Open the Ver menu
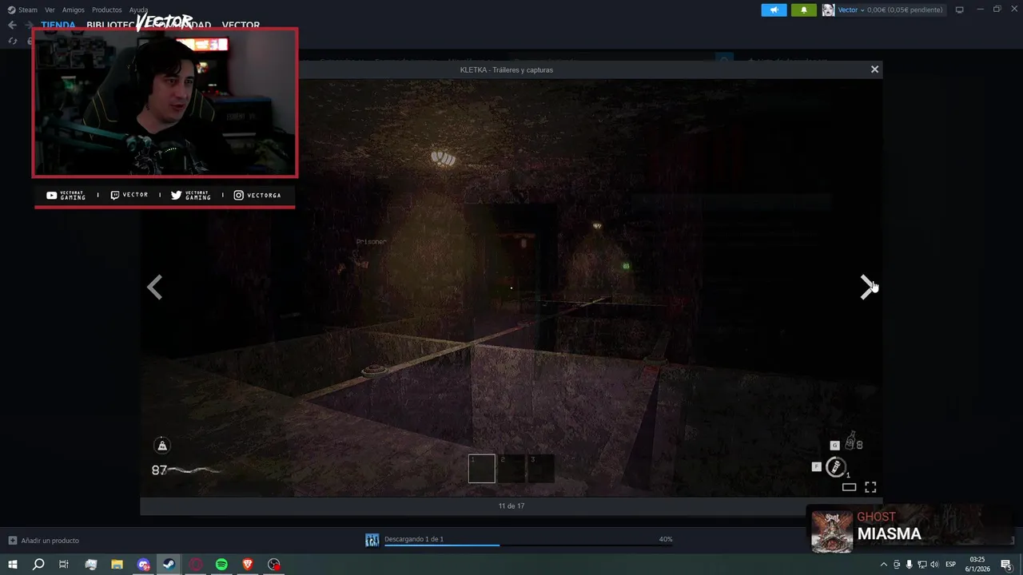Image resolution: width=1023 pixels, height=575 pixels. click(50, 10)
